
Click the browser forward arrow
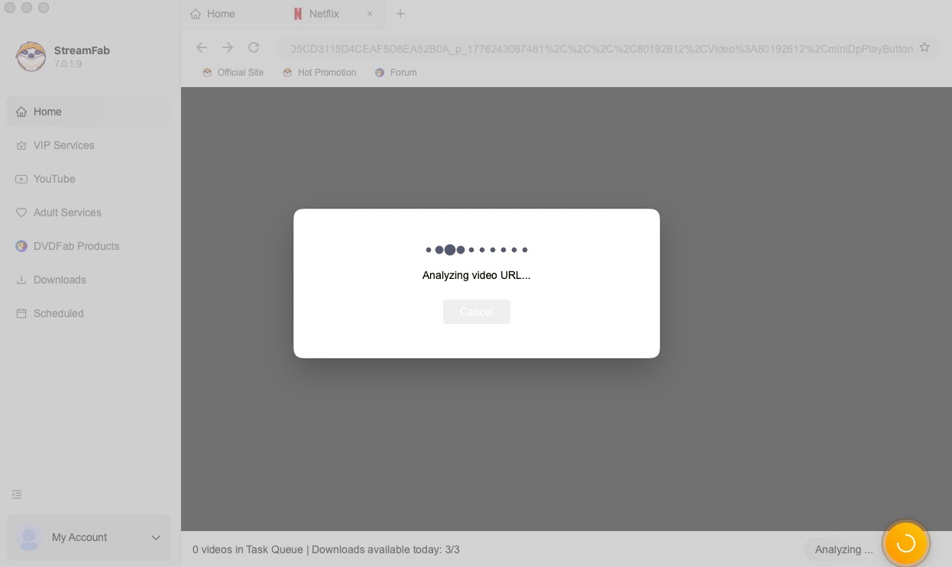tap(228, 47)
